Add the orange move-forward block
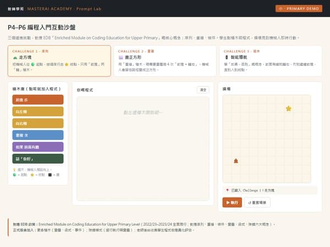Viewport: 330px width, 247px height. pyautogui.click(x=38, y=100)
